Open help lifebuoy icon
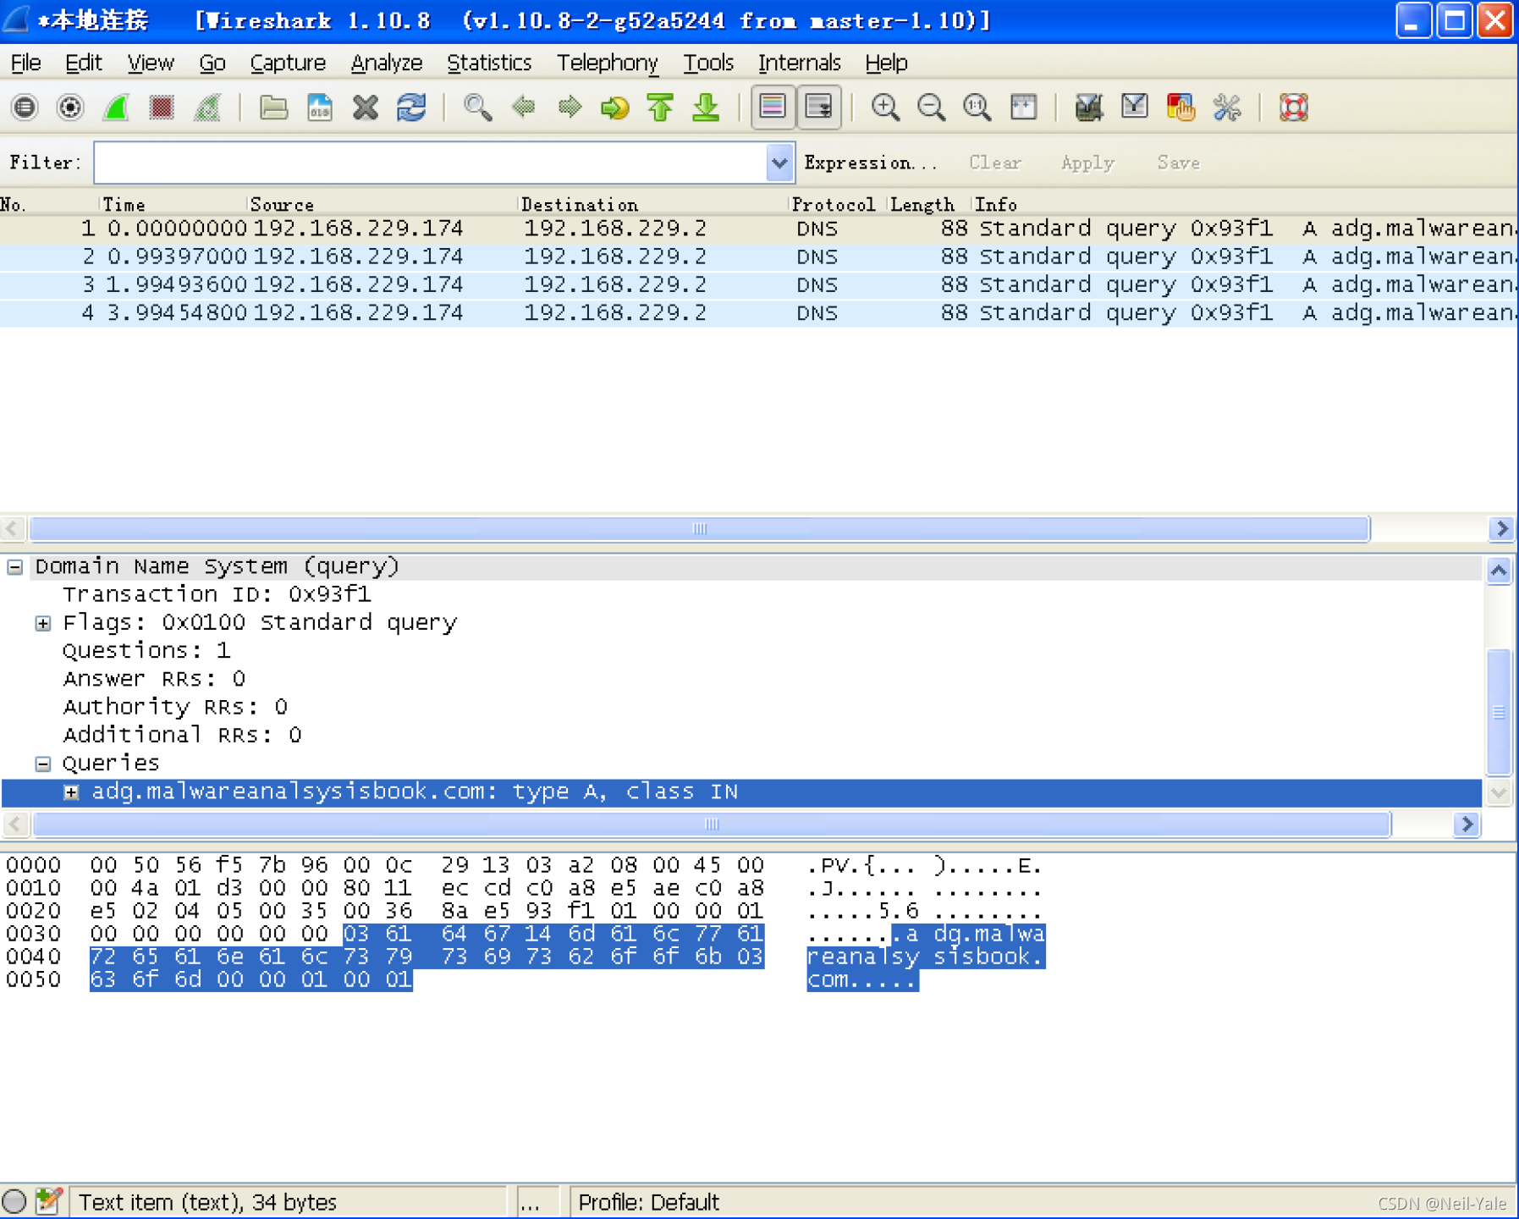 1293,108
